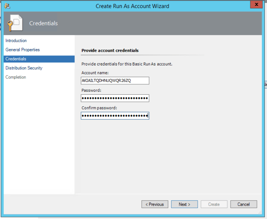Go back with the Previous button

(155, 204)
